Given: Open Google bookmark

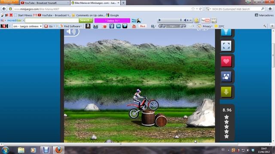Looking at the screenshot, I should click(112, 15).
